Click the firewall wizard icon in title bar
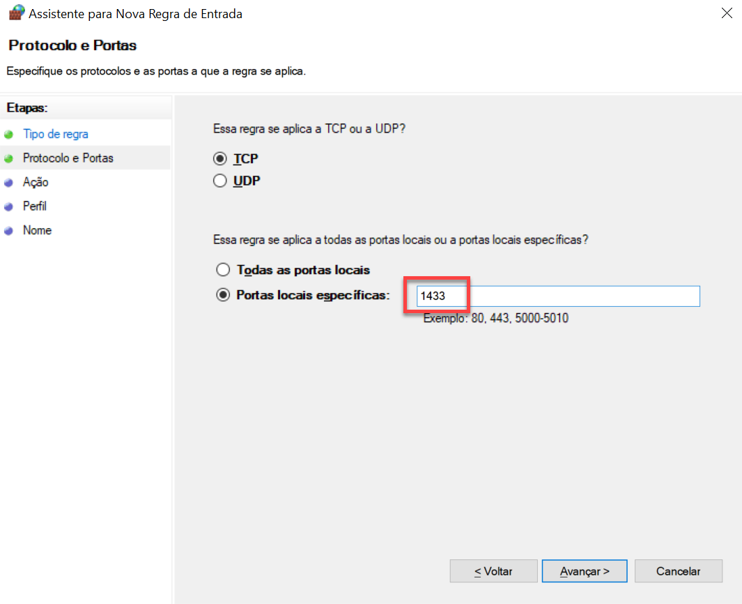 [16, 13]
